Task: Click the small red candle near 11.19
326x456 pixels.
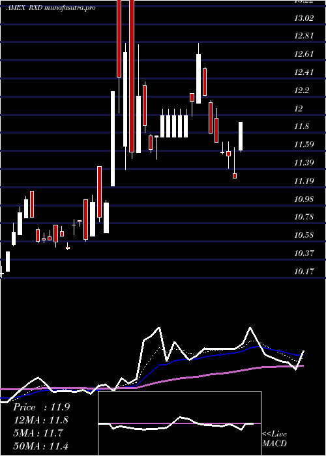Action: pyautogui.click(x=235, y=176)
